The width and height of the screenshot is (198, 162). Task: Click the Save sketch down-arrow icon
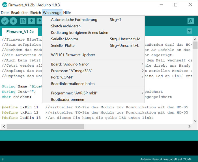(40, 21)
